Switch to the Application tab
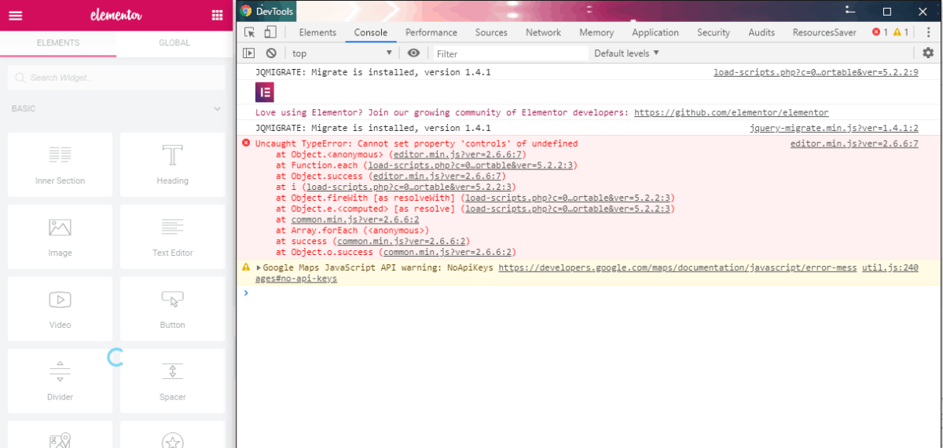The height and width of the screenshot is (448, 943). (x=655, y=32)
